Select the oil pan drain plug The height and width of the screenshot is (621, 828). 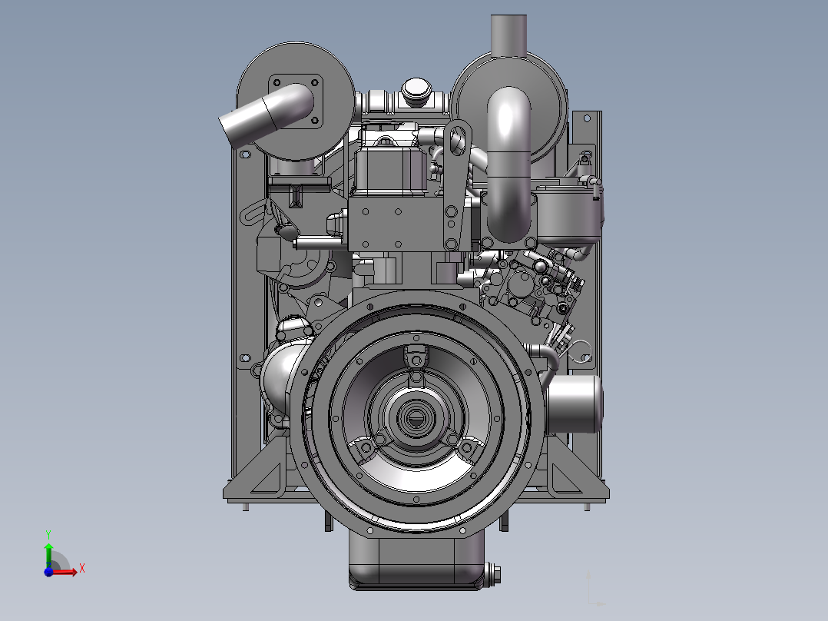[492, 574]
